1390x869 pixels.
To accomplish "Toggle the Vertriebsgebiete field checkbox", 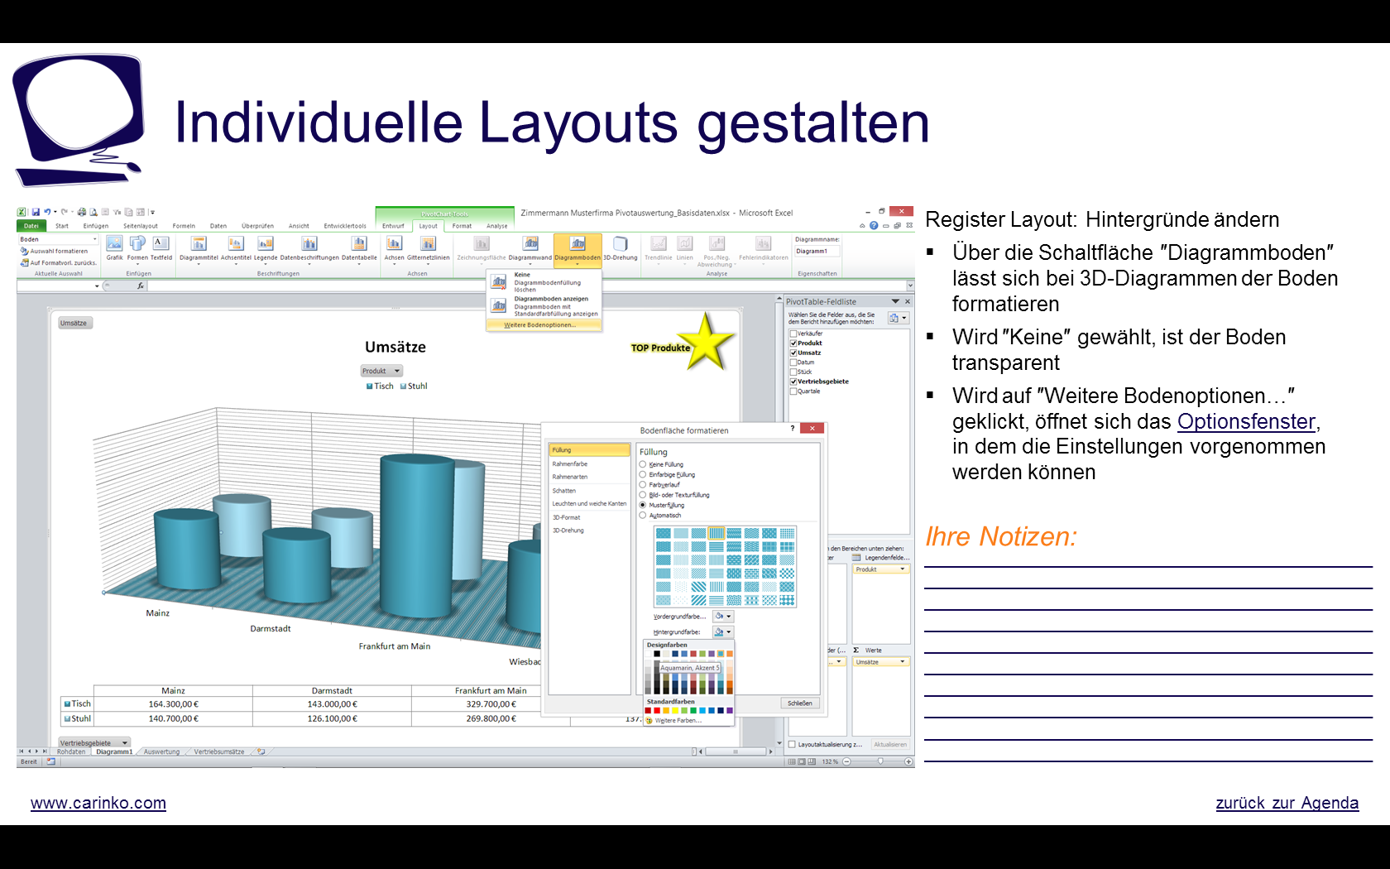I will pyautogui.click(x=793, y=382).
